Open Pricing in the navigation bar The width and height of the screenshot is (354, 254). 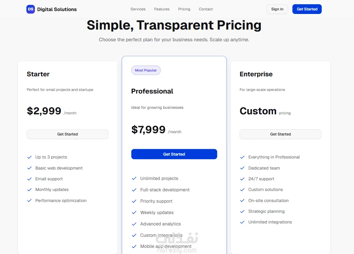[x=184, y=9]
